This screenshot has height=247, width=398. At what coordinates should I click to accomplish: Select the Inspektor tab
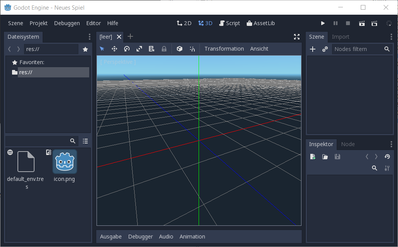[x=321, y=144]
